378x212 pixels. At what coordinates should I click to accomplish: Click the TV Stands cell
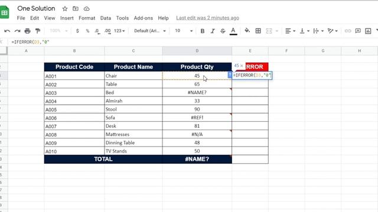click(x=133, y=151)
